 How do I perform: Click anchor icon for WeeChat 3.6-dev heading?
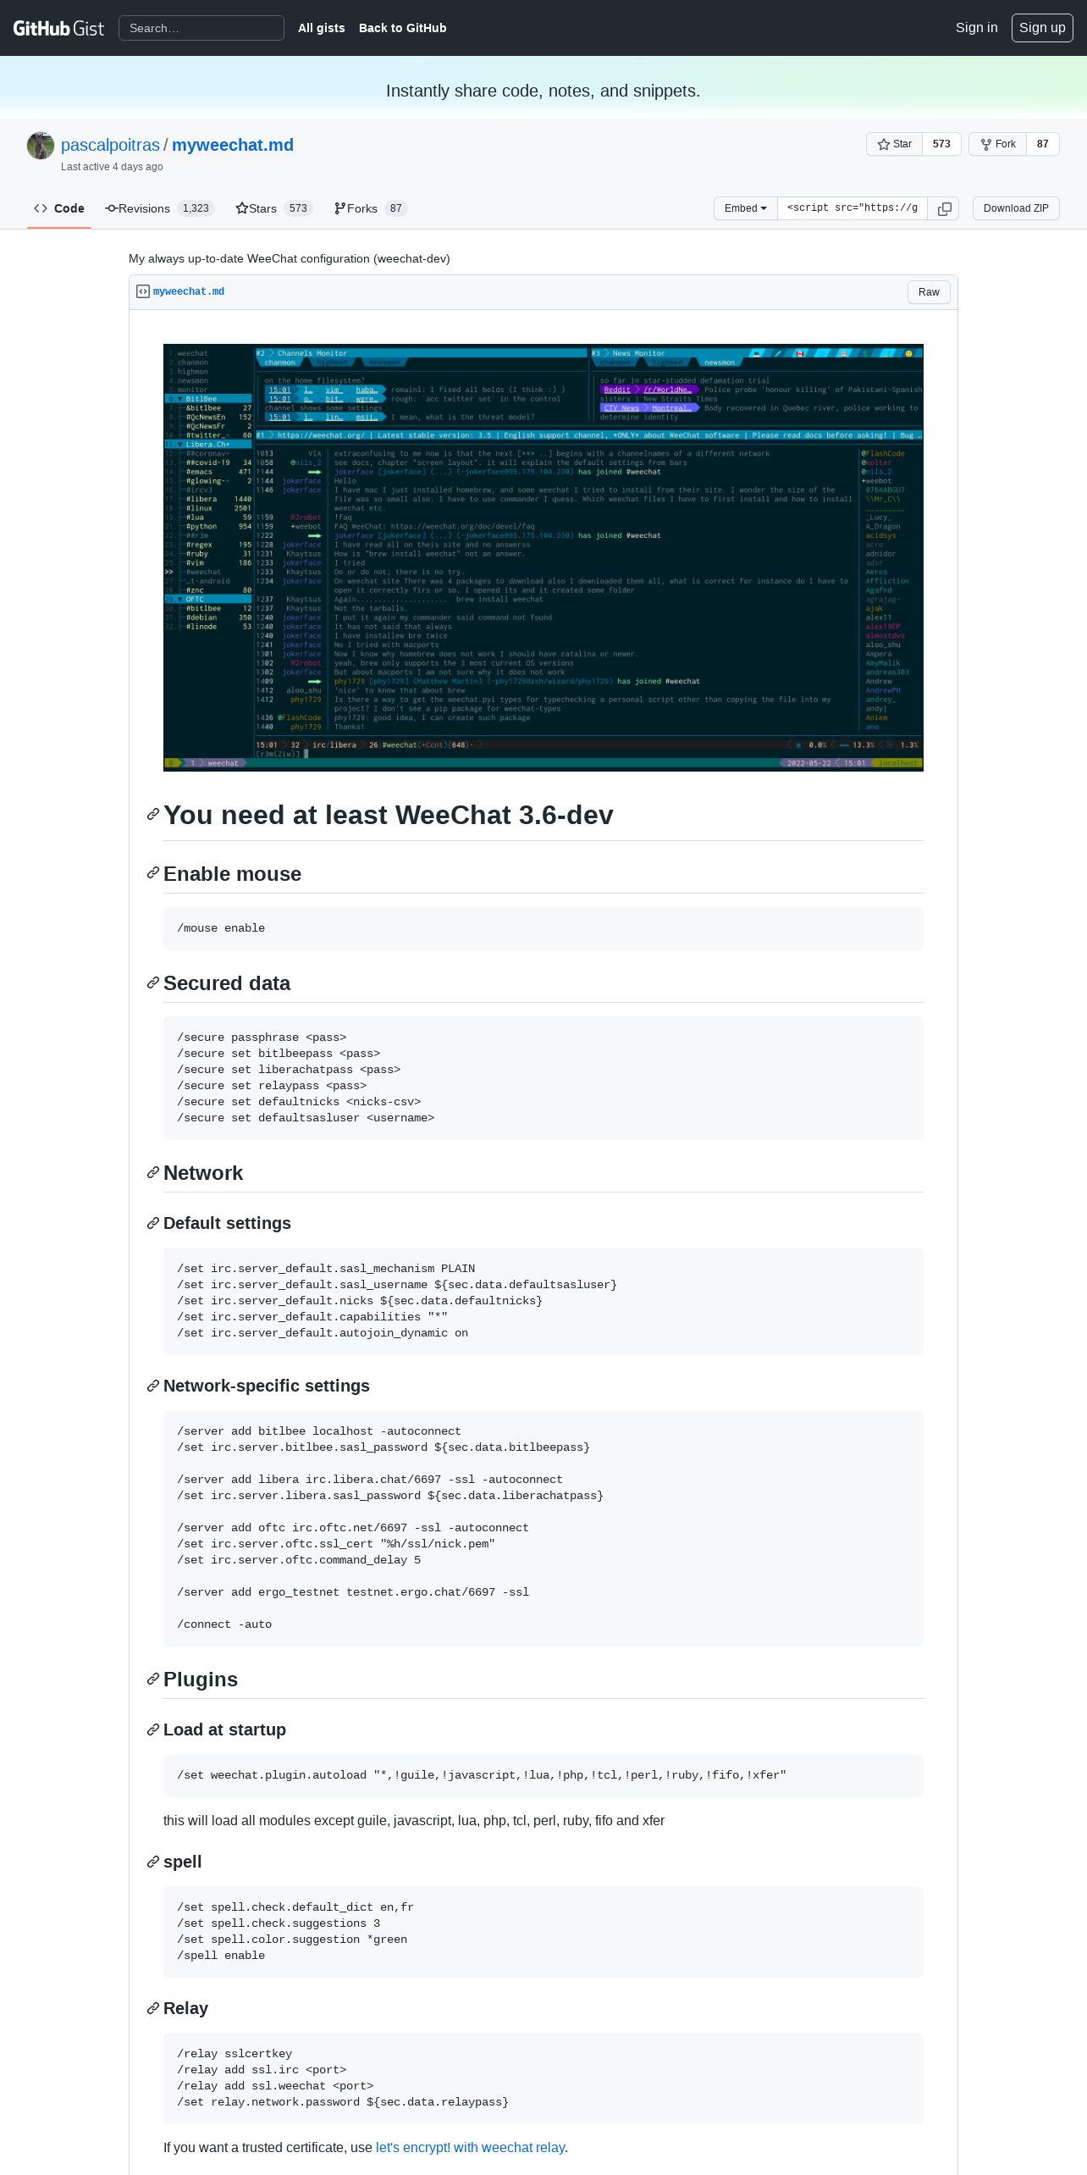[153, 814]
